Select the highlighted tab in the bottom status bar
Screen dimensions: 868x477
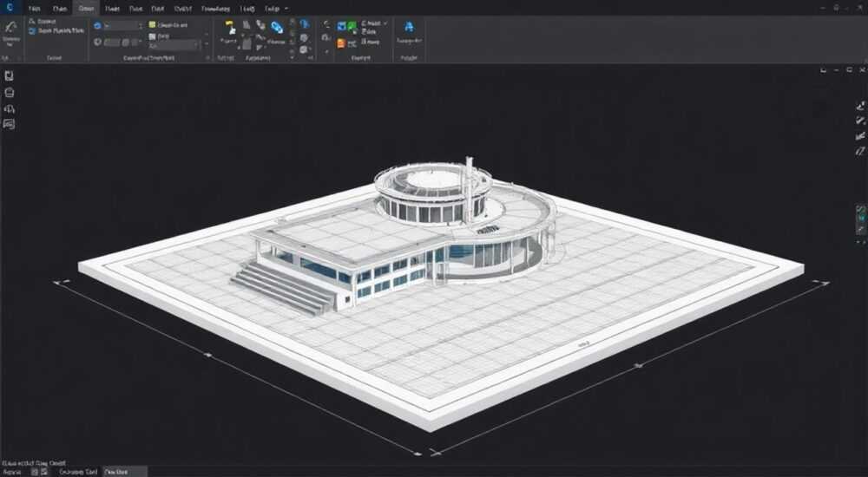click(x=124, y=472)
